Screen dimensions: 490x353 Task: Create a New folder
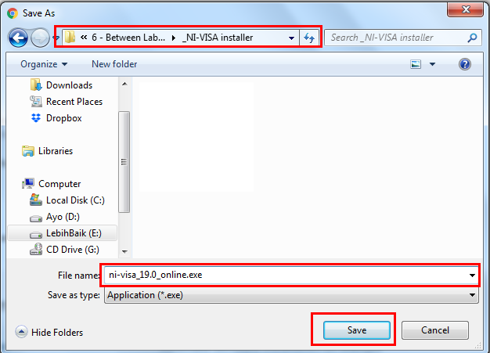pos(114,64)
